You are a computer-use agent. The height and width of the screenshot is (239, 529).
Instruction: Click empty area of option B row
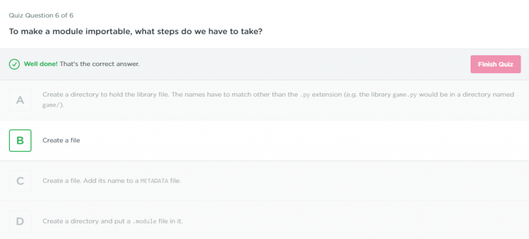point(304,140)
